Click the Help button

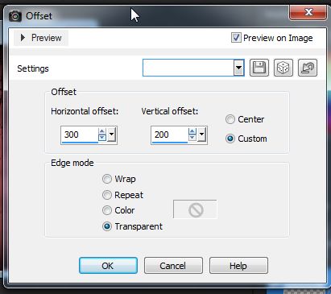tap(238, 266)
